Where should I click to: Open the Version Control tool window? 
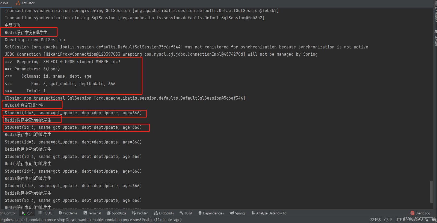[x=8, y=213]
